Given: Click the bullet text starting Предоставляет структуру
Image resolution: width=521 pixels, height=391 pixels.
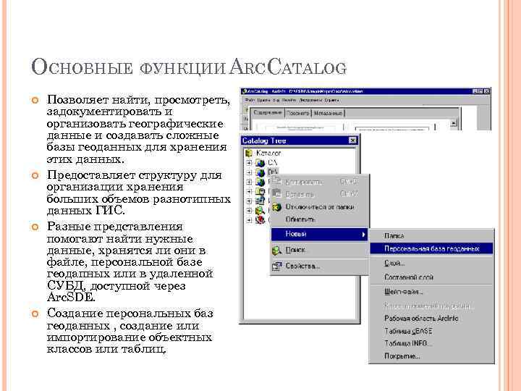Looking at the screenshot, I should (x=138, y=193).
